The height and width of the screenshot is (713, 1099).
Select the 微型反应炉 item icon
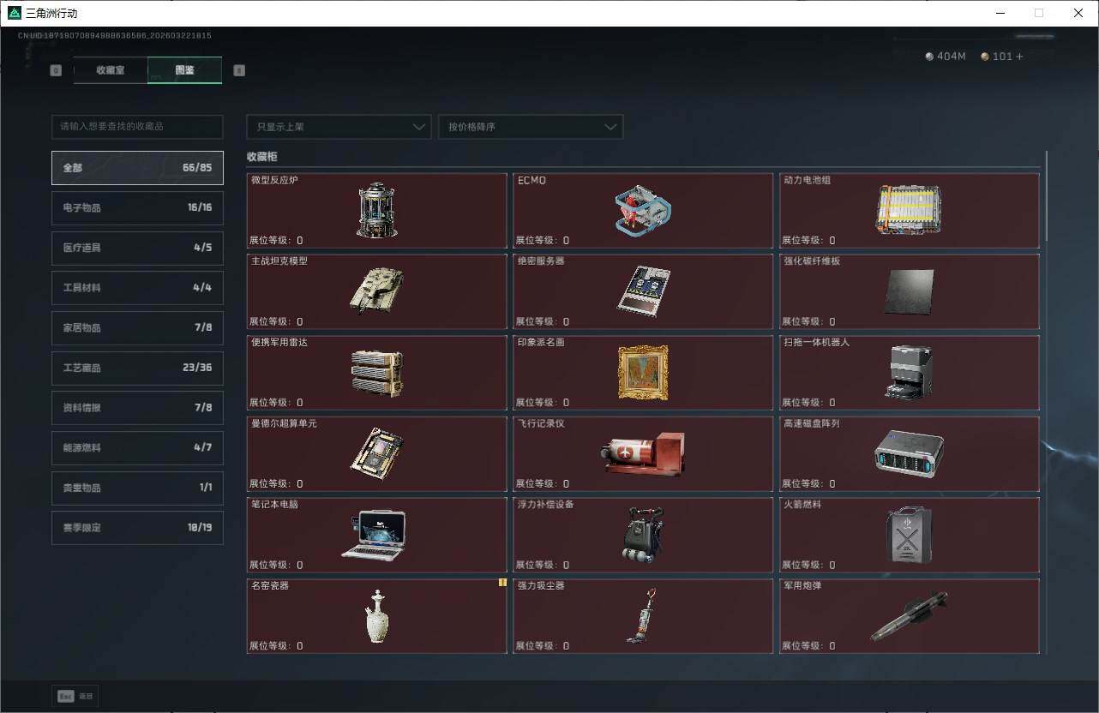tap(377, 210)
